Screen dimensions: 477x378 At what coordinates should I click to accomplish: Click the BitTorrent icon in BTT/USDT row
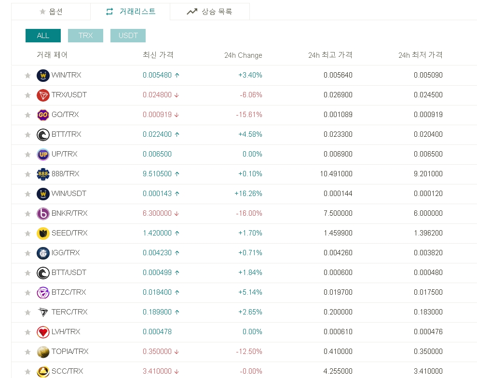pyautogui.click(x=43, y=273)
